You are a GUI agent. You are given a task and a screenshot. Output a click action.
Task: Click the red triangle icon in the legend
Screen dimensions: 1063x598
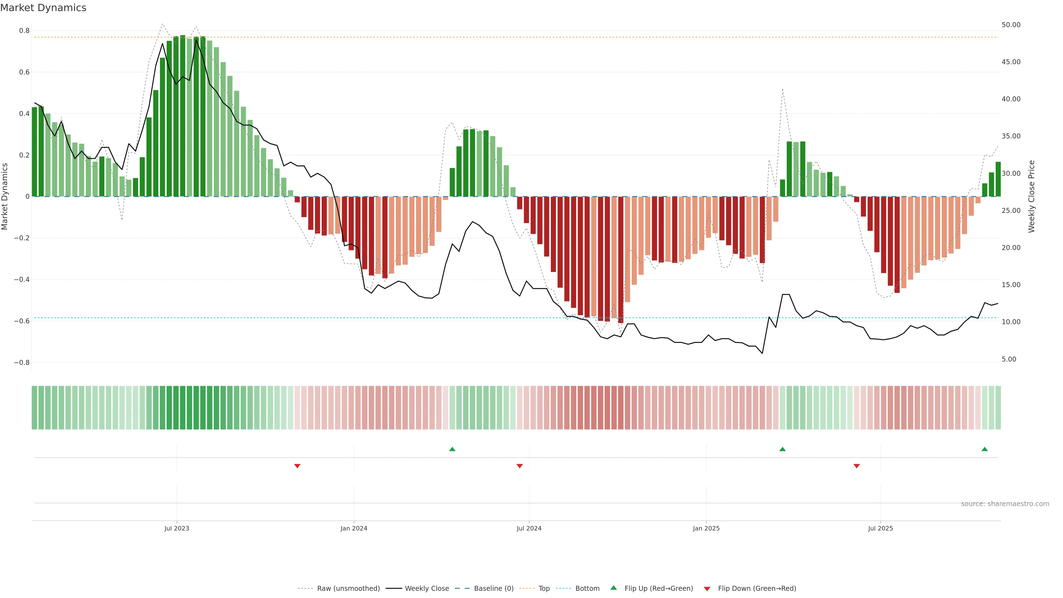pos(707,589)
